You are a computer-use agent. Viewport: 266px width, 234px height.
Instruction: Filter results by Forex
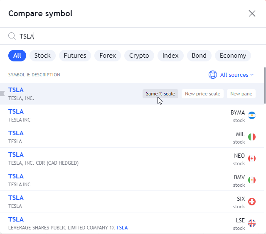pos(108,56)
